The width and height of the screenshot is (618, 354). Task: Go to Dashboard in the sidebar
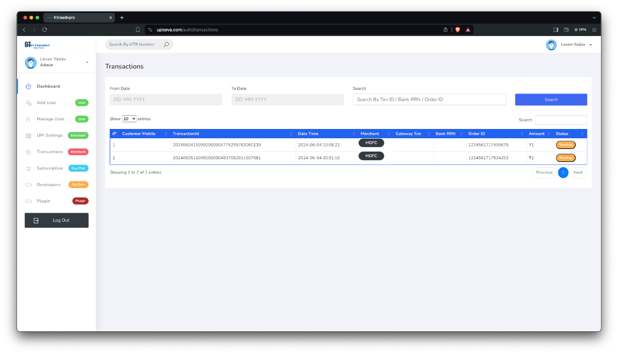[48, 86]
